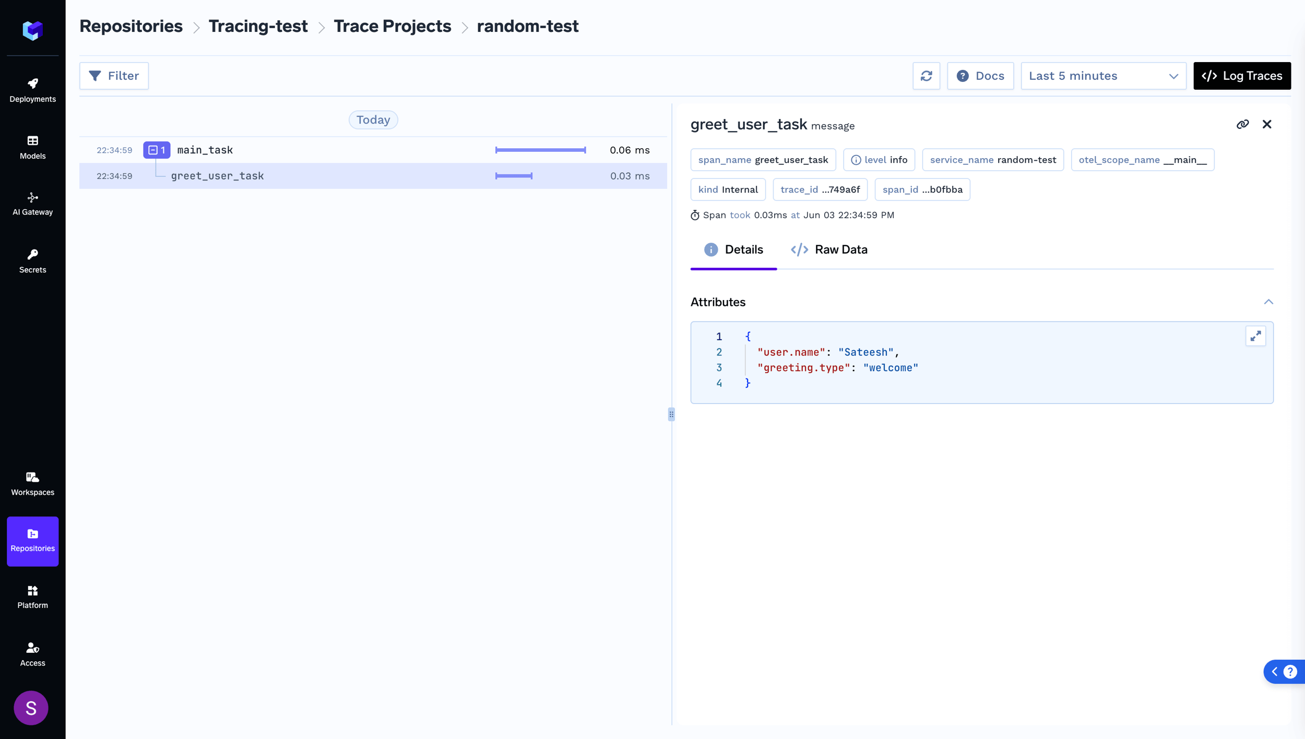Click the refresh traces icon
1305x739 pixels.
coord(926,76)
